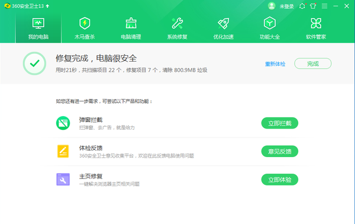Screen dimensions: 355x224
Task: Open 电脑清理 section
Action: (x=131, y=28)
